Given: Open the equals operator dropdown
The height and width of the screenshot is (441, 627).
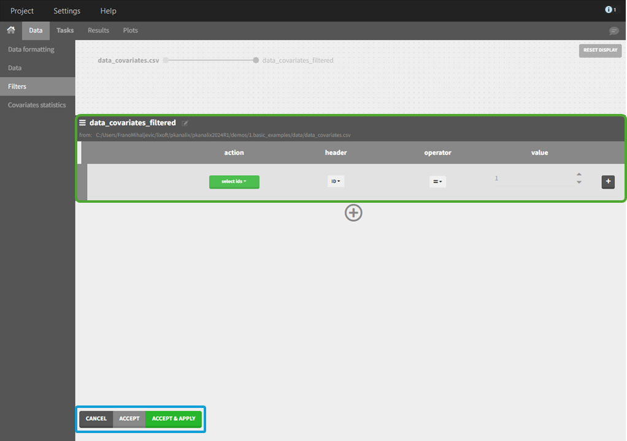Looking at the screenshot, I should coord(437,181).
